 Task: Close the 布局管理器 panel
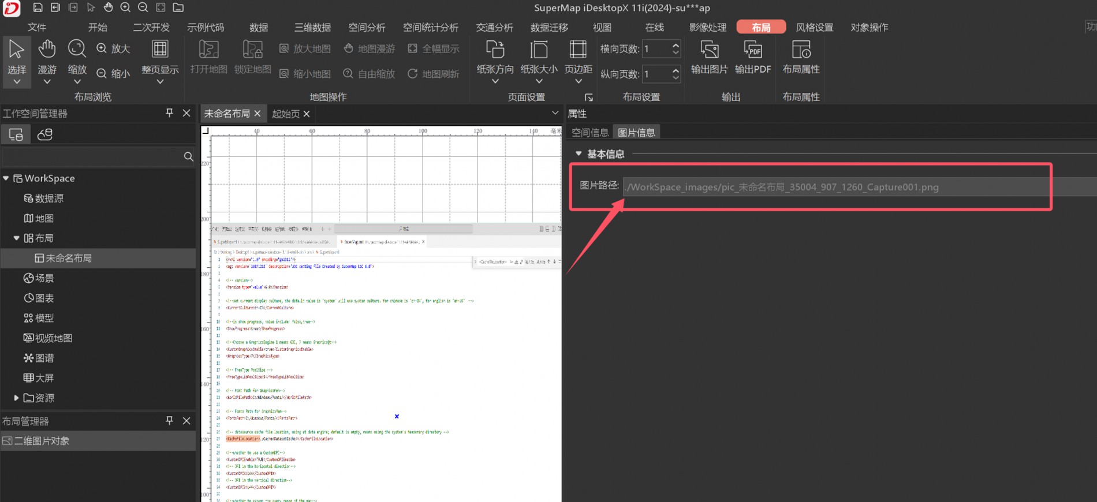(186, 421)
